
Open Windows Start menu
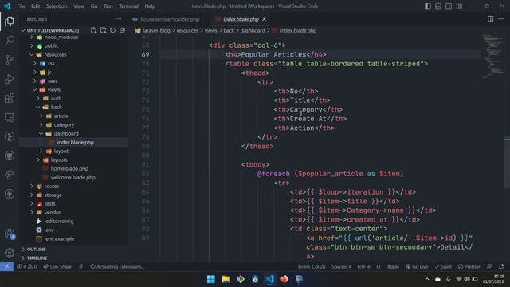(210, 279)
